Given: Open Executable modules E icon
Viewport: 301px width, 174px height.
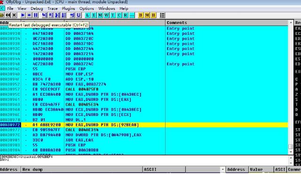Looking at the screenshot, I should click(94, 15).
